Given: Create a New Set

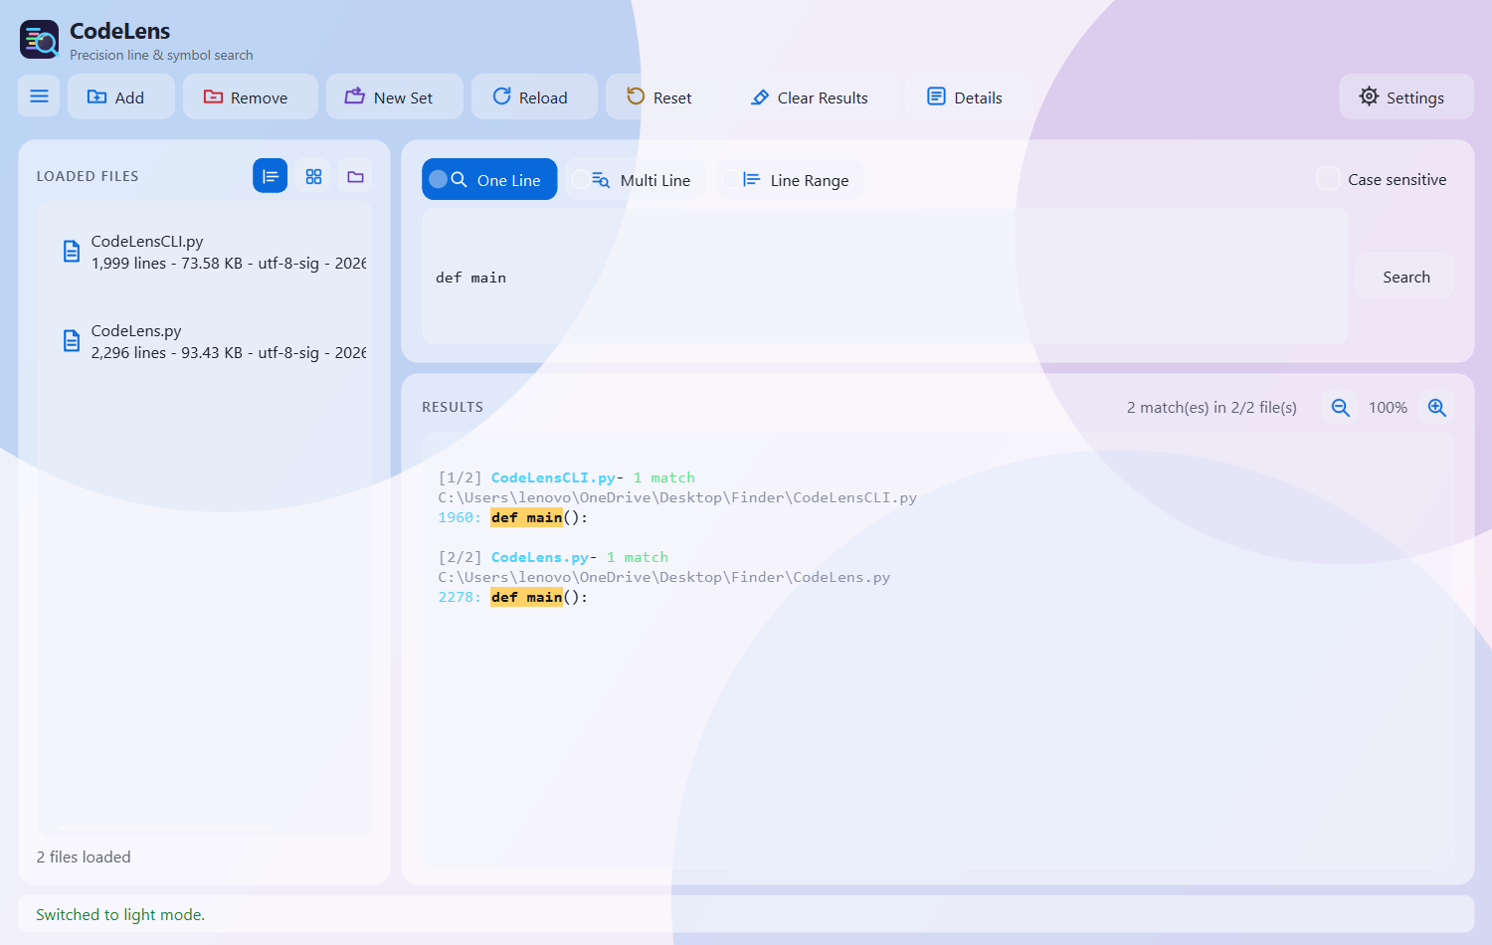Looking at the screenshot, I should [x=394, y=96].
